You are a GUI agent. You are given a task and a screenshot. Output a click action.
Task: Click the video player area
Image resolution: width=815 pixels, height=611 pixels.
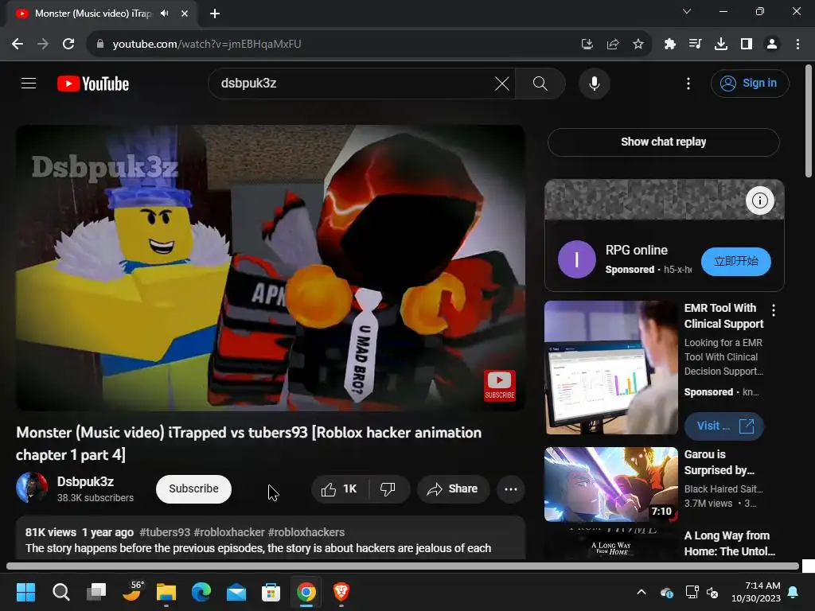271,267
